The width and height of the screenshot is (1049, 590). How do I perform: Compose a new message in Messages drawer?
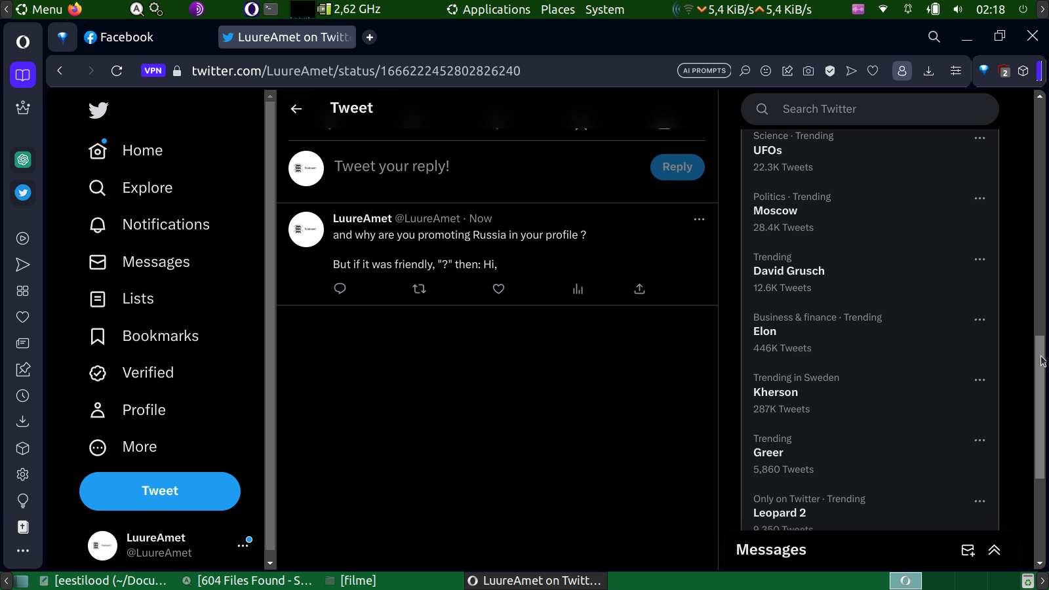pos(968,551)
